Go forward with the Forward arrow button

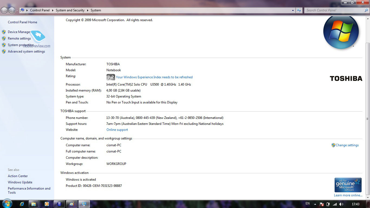coord(12,10)
